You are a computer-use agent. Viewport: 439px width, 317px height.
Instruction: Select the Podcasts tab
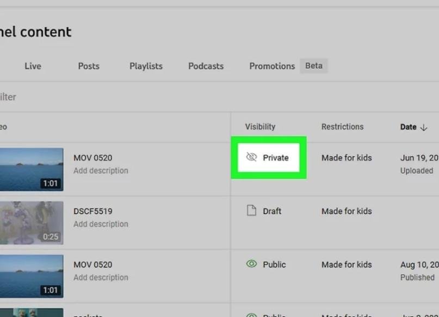click(206, 66)
